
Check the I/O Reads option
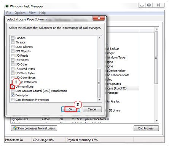tap(13, 56)
